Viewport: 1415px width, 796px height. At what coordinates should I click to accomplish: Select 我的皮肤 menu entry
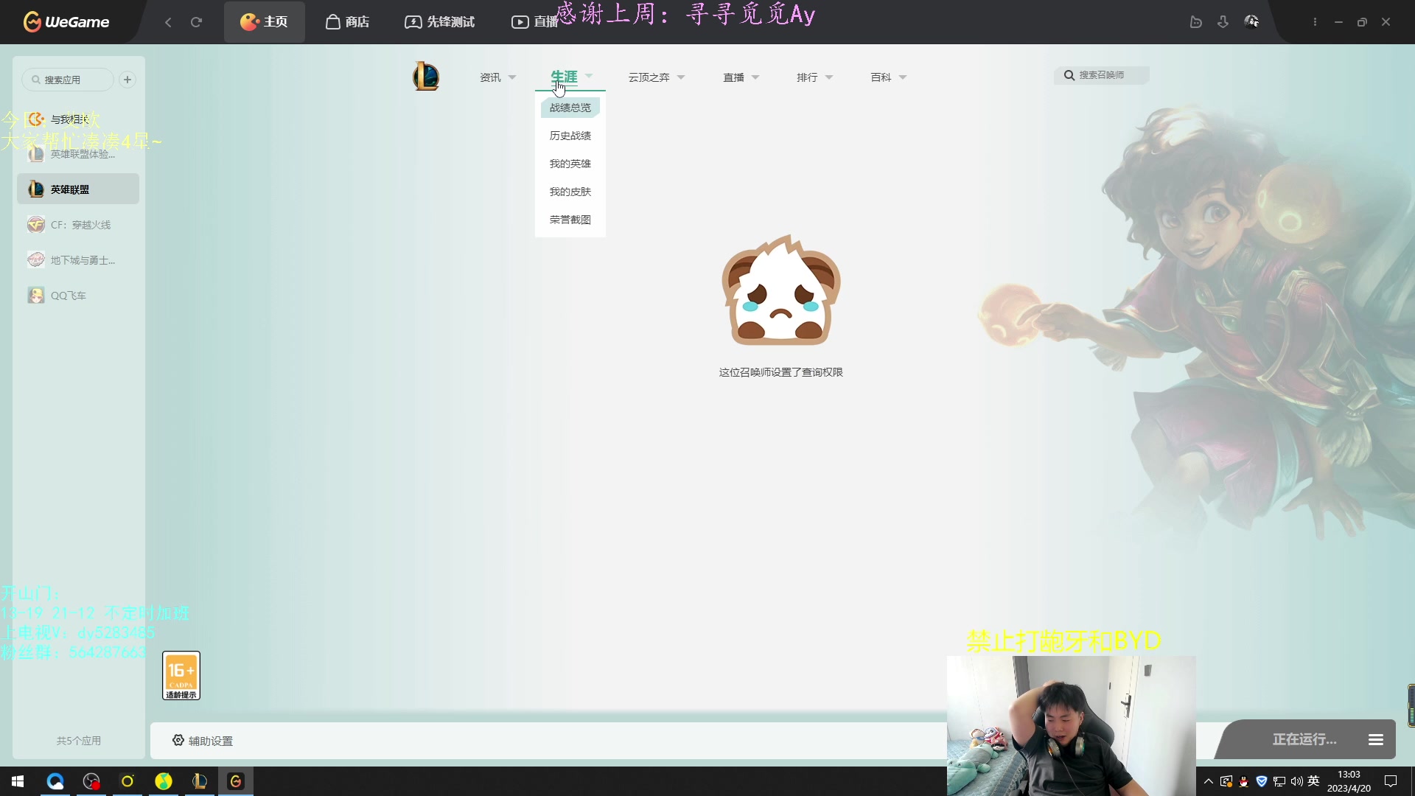point(570,192)
